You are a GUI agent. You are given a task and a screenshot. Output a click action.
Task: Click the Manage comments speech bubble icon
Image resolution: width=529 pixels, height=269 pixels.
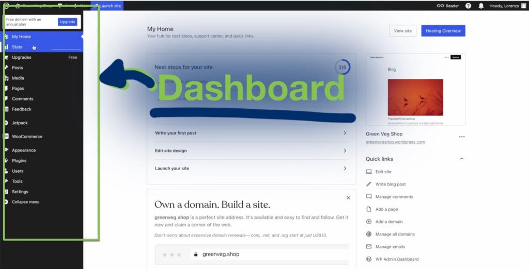coord(369,196)
